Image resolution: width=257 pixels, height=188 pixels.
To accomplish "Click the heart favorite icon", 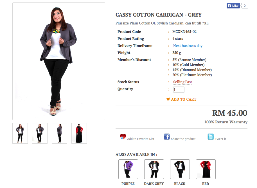I will point(123,137).
